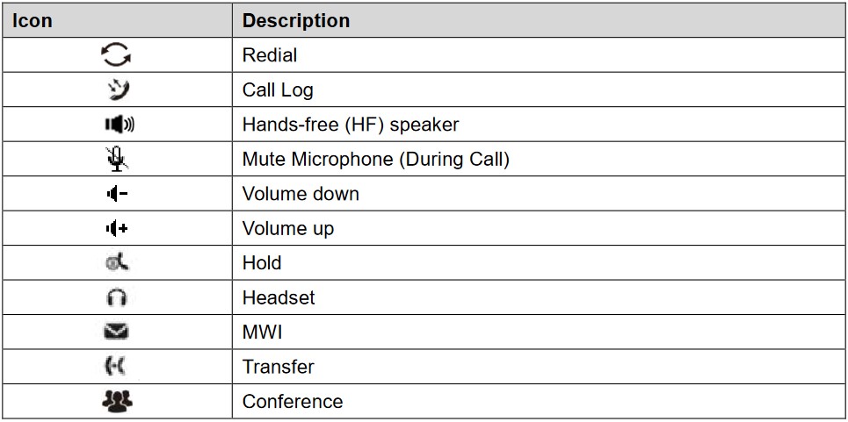This screenshot has height=422, width=848.
Task: Click the 'Conference' description cell
Action: [x=293, y=402]
